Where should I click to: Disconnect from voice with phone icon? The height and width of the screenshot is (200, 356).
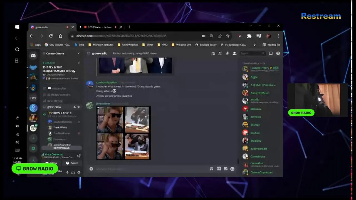(x=79, y=156)
